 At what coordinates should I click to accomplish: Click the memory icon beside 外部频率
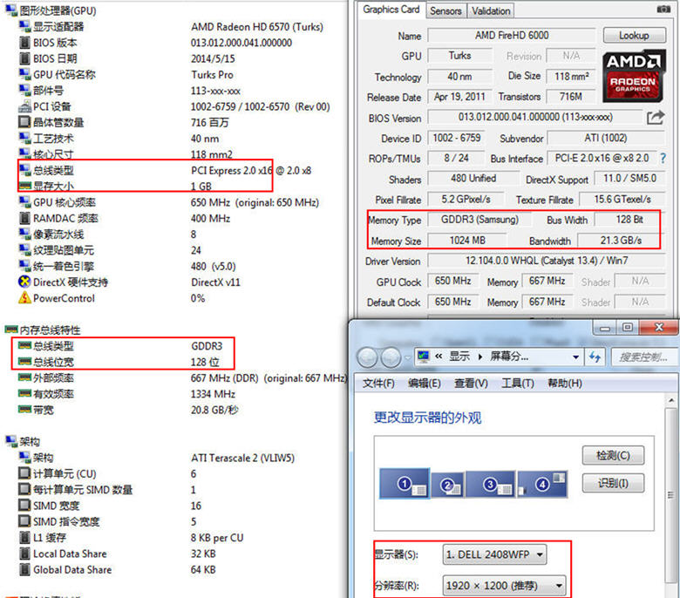25,377
